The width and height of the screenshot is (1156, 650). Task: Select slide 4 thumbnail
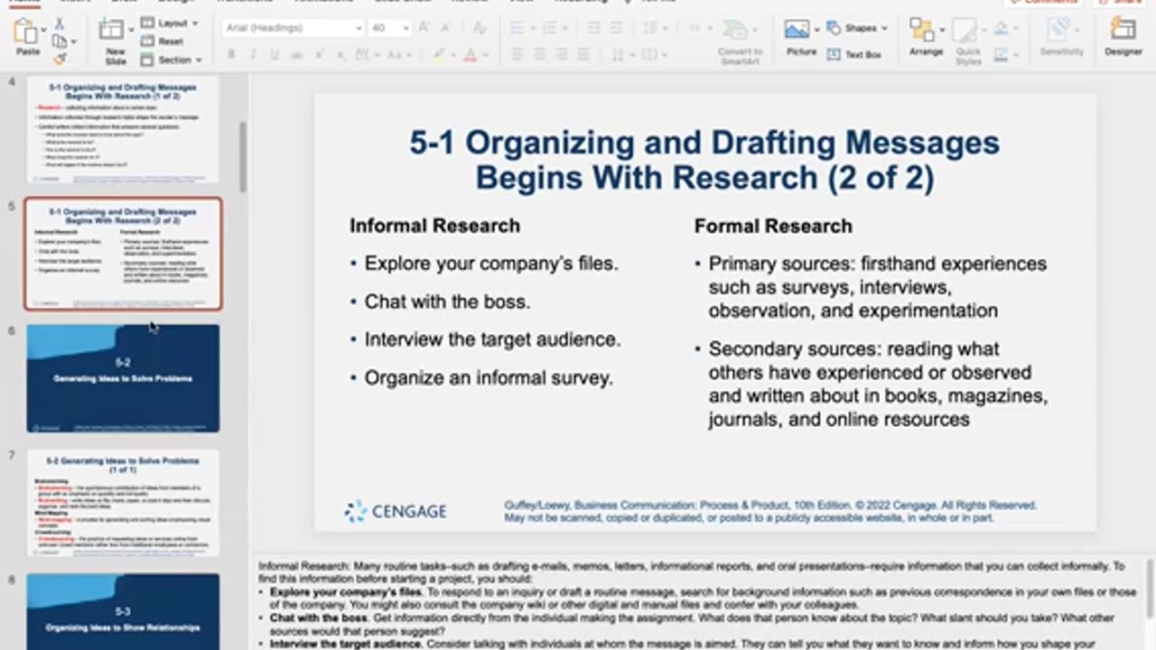[122, 129]
